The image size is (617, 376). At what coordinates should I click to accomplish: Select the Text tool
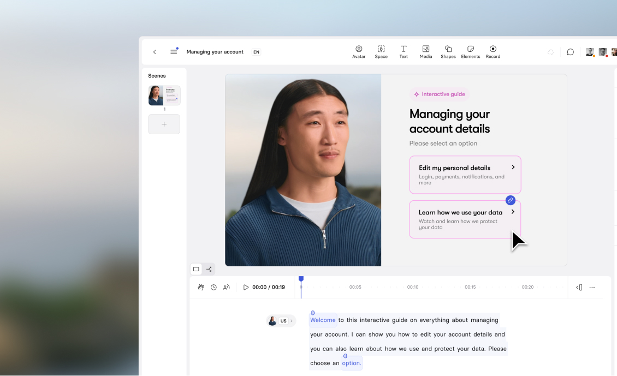click(x=404, y=52)
